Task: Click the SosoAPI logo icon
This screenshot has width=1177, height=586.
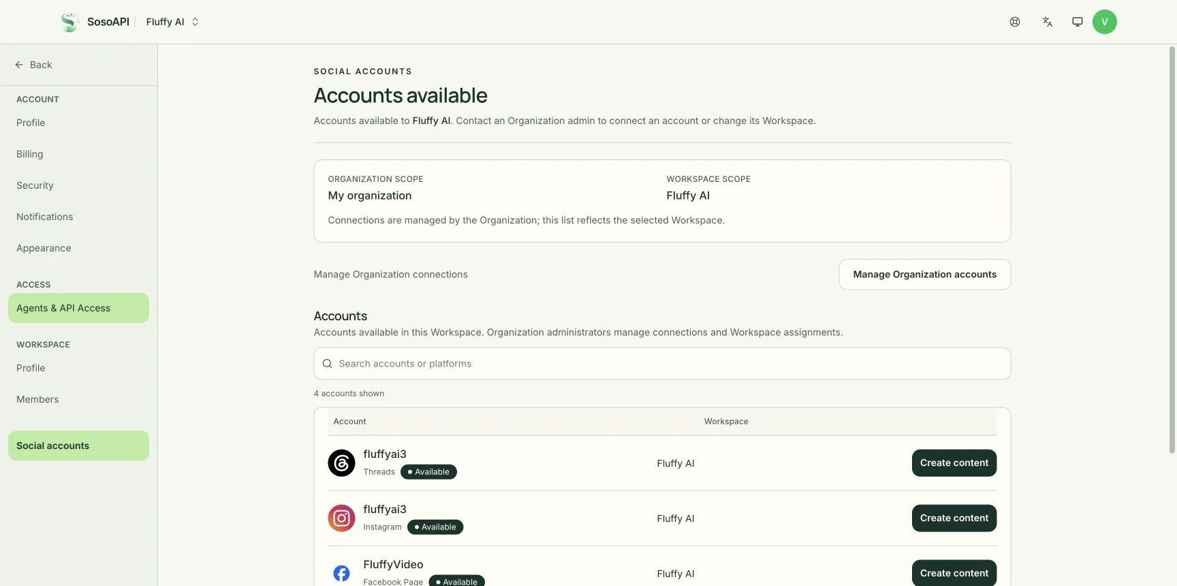Action: 69,22
